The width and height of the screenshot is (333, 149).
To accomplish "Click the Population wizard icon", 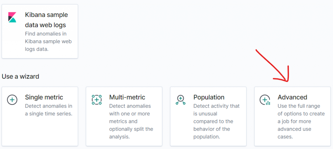I will coord(180,100).
